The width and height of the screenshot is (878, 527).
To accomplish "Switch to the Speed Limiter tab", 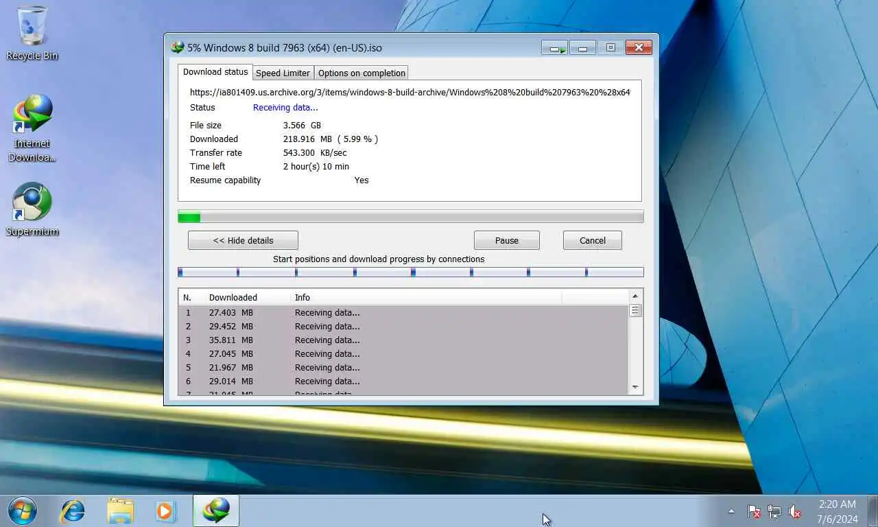I will tap(283, 73).
